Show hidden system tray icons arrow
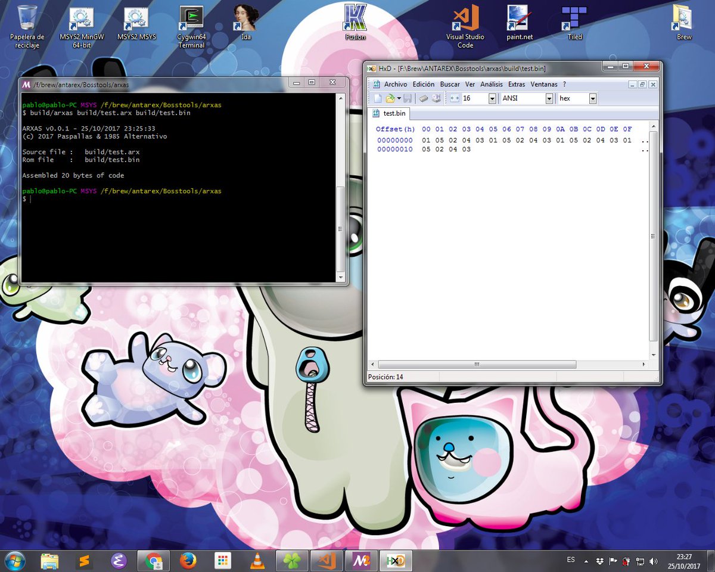The image size is (715, 572). click(586, 561)
